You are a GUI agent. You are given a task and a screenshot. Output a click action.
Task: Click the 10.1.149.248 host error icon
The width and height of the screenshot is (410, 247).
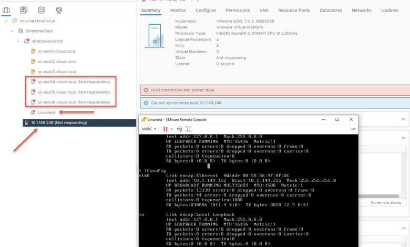(x=27, y=122)
